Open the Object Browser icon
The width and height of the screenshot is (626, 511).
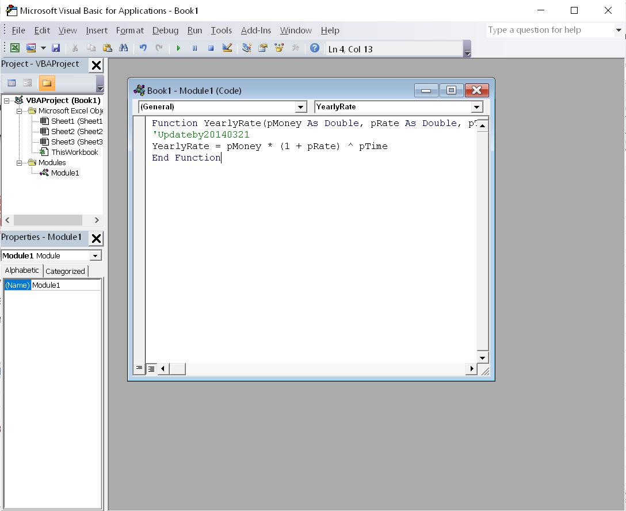[x=279, y=48]
